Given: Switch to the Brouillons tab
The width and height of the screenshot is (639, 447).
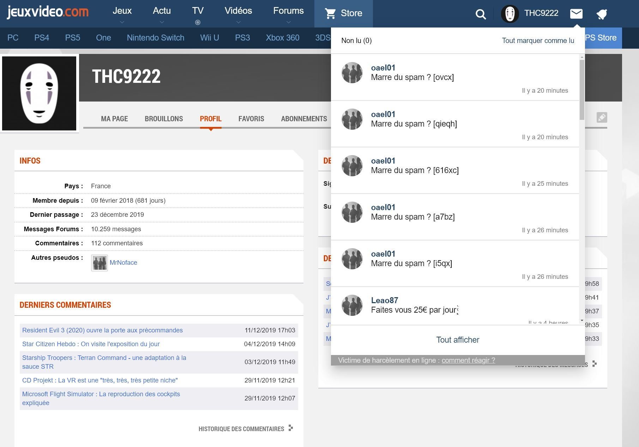Looking at the screenshot, I should pos(164,119).
